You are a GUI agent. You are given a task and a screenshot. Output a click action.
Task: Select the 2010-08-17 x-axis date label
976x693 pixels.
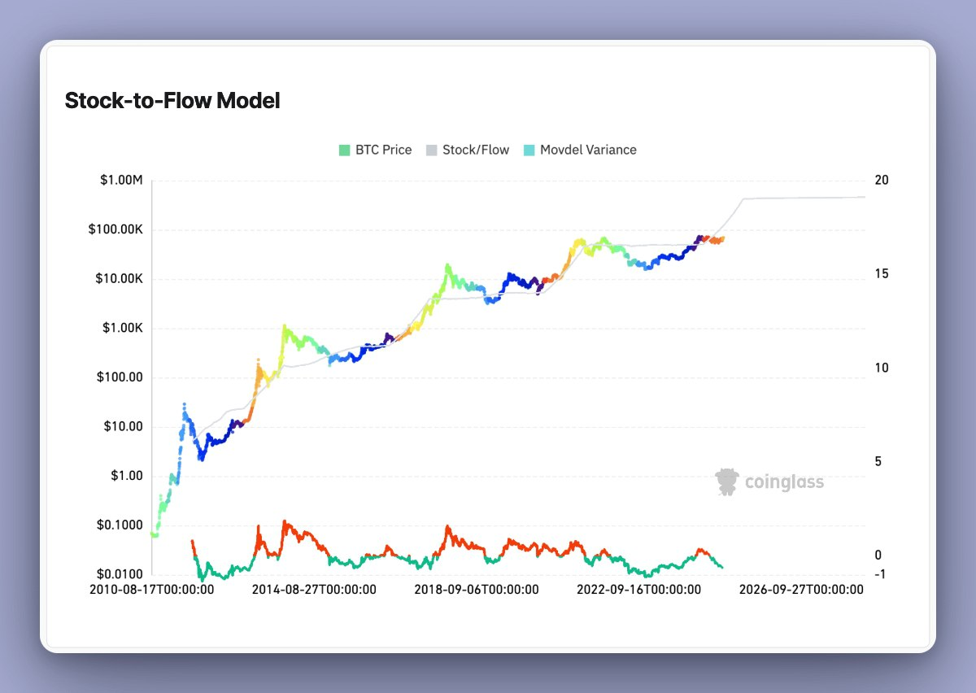[152, 590]
